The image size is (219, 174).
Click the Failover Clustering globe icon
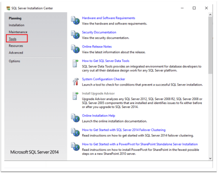(75, 132)
